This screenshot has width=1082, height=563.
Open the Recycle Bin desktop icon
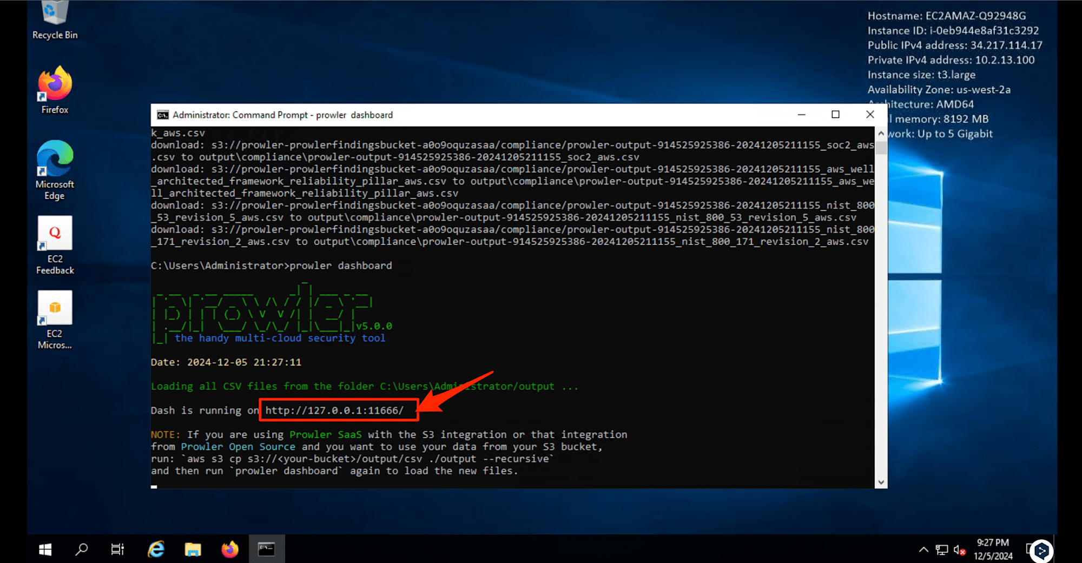pos(55,21)
